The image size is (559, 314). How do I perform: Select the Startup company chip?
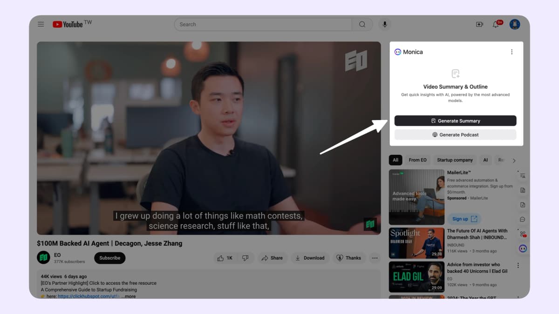tap(455, 160)
